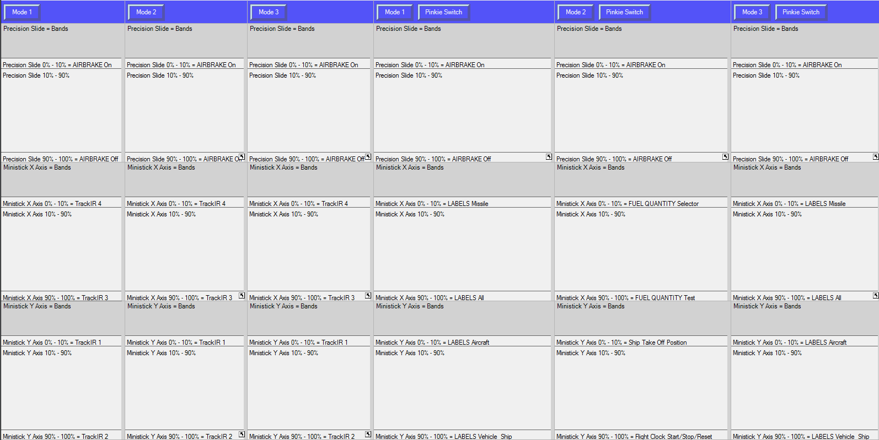Click arrow icon on Mode 2 Precision Slide AIRBRAKE Off band
The width and height of the screenshot is (879, 440).
point(242,157)
